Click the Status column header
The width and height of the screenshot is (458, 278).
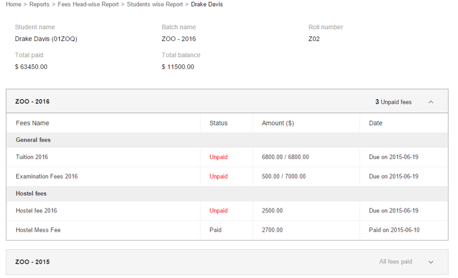pos(218,123)
